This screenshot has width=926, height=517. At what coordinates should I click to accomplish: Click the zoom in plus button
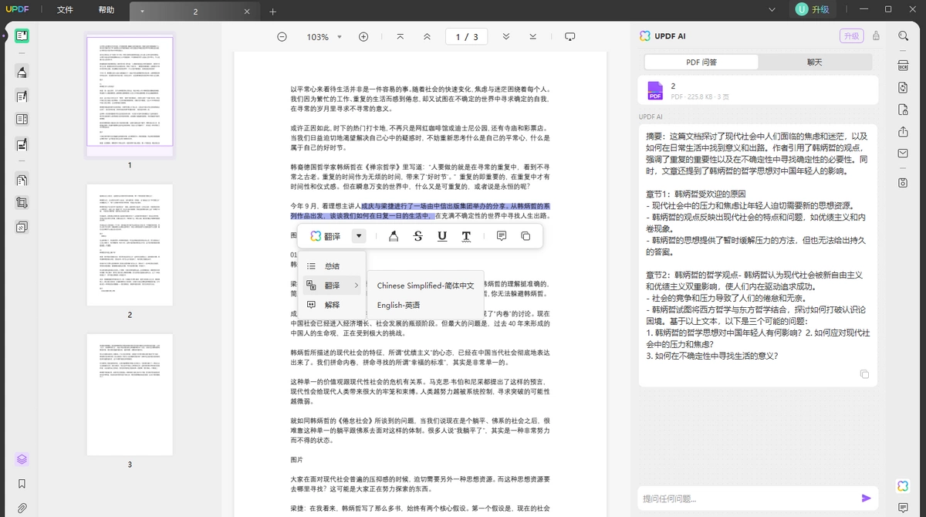(363, 37)
